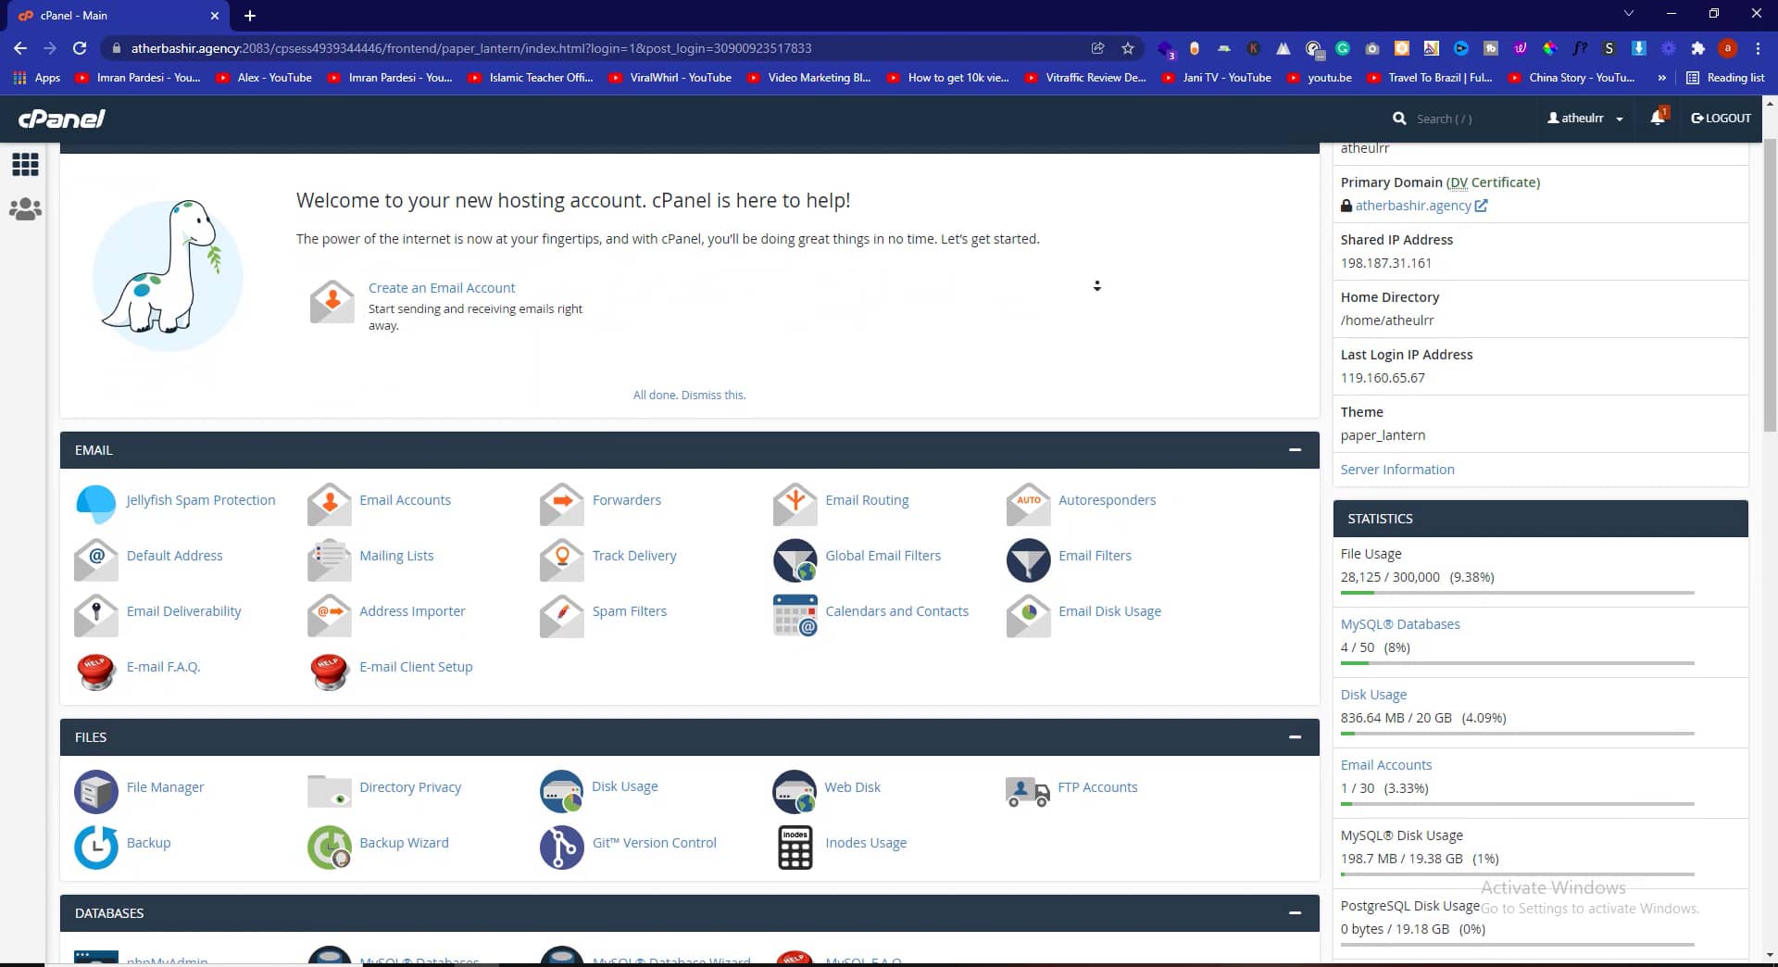Screen dimensions: 1778x967
Task: Click the Address Importer icon
Action: click(x=330, y=615)
